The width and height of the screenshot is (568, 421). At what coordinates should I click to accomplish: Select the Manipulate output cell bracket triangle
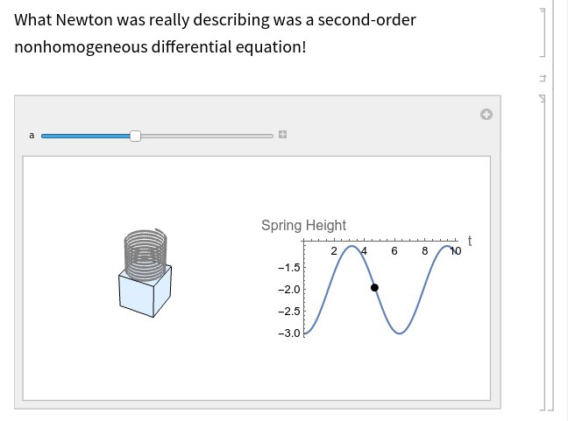click(x=542, y=98)
